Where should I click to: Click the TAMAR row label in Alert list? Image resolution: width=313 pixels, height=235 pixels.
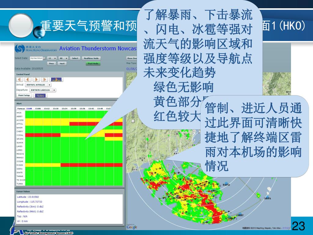coord(20,177)
